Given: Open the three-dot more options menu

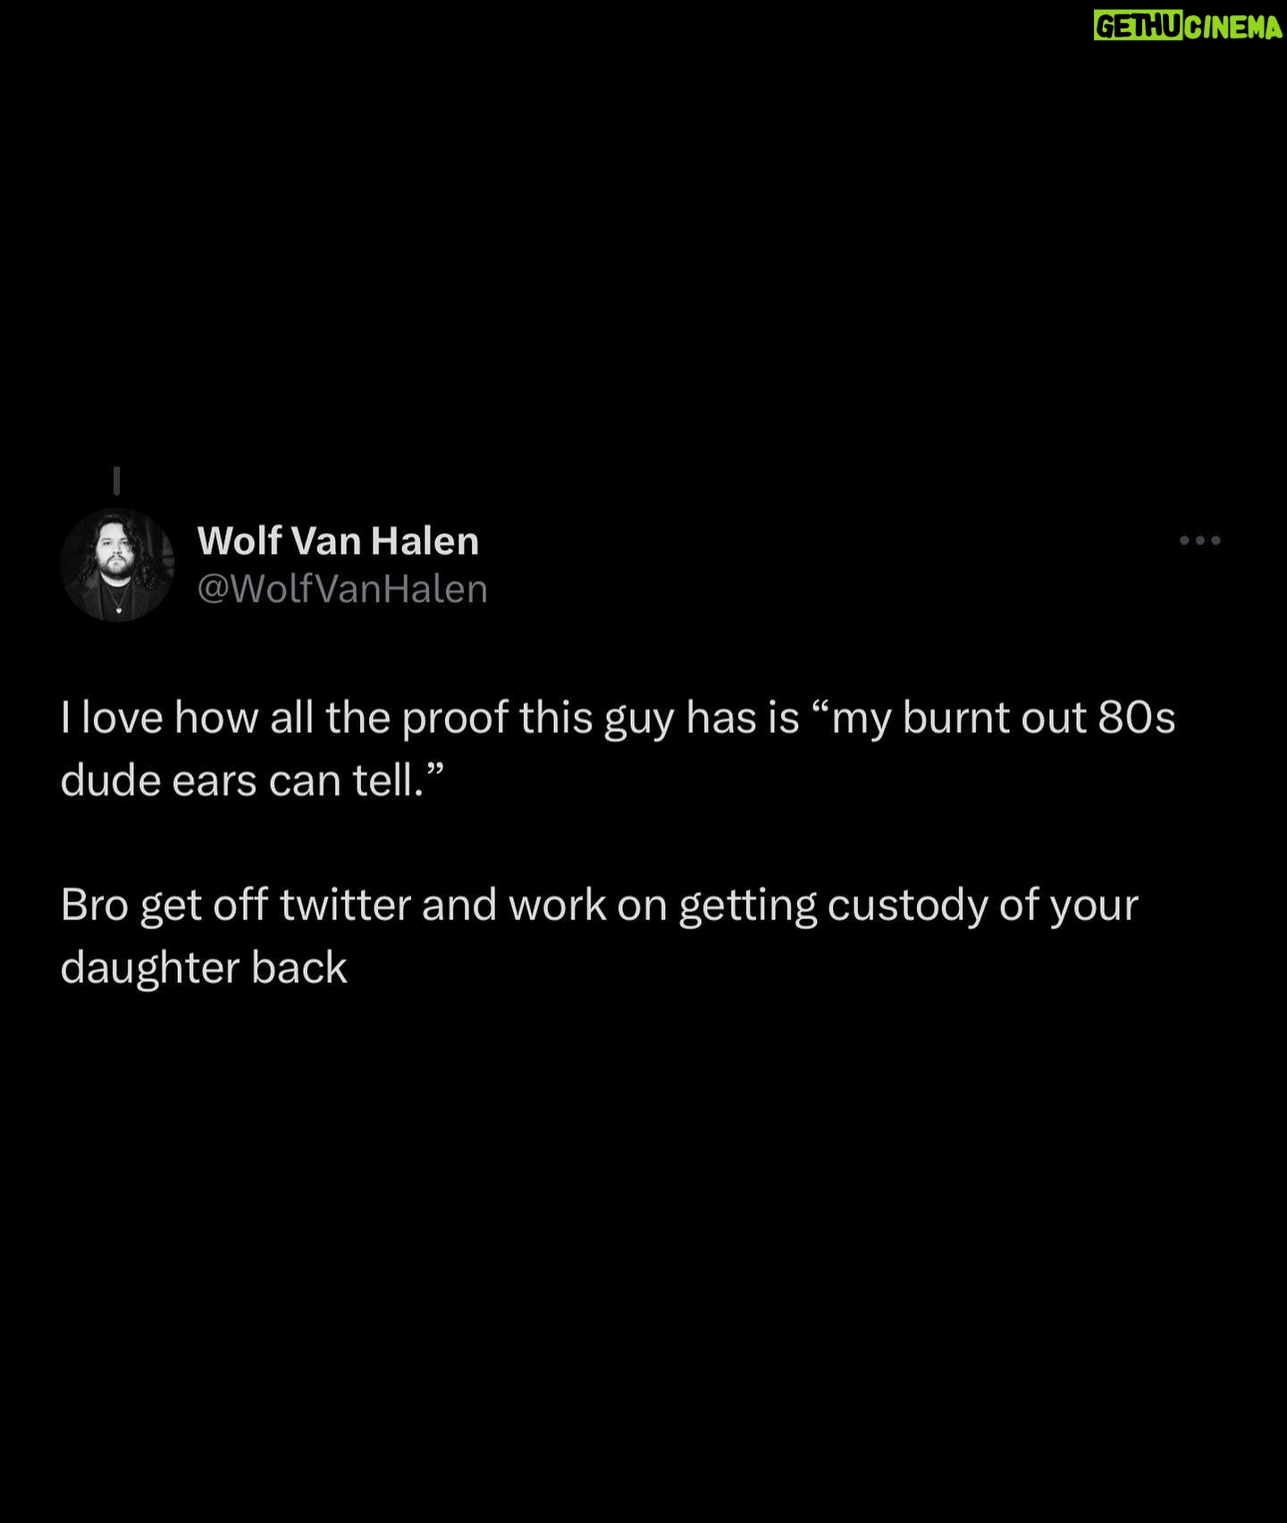Looking at the screenshot, I should coord(1199,540).
